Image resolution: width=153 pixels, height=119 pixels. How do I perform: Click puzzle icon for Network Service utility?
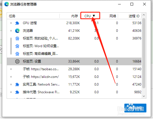(x=17, y=84)
